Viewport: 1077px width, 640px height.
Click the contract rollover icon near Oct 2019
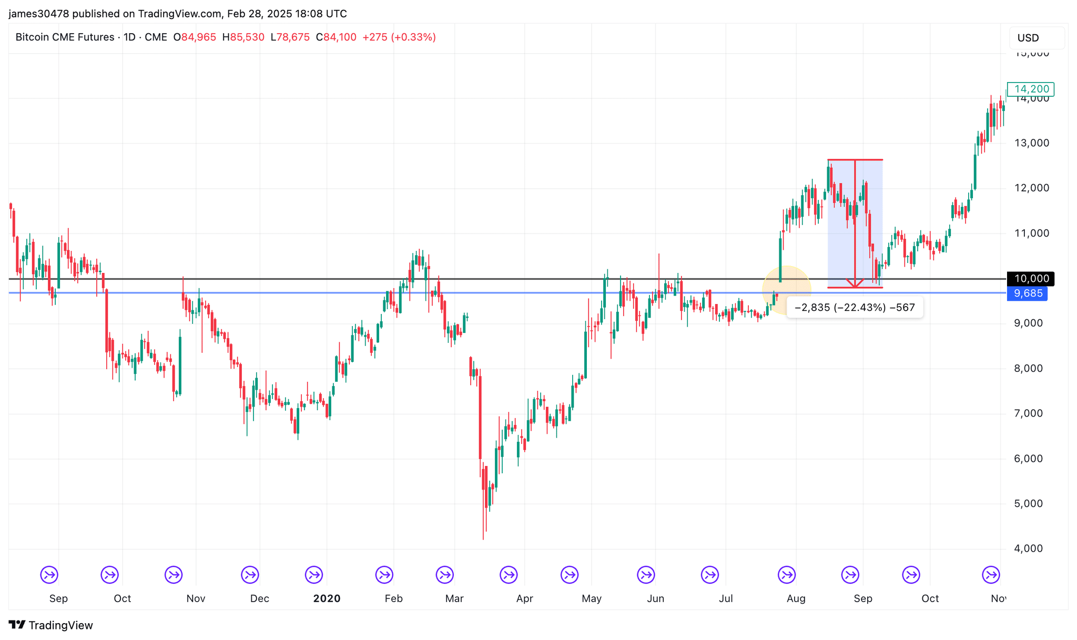110,575
